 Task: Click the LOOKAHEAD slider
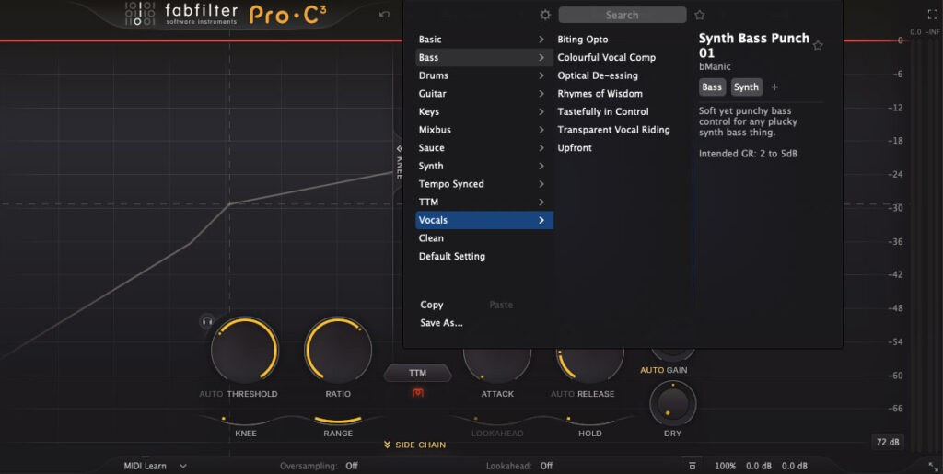[x=496, y=420]
